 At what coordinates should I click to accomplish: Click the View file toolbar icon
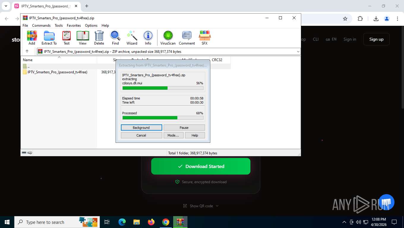83,38
